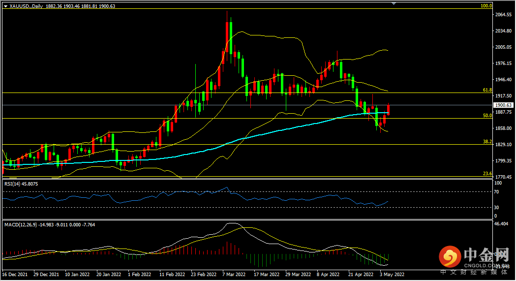Select the 7 Mar 2022 date marker
Image resolution: width=516 pixels, height=281 pixels.
pos(234,274)
